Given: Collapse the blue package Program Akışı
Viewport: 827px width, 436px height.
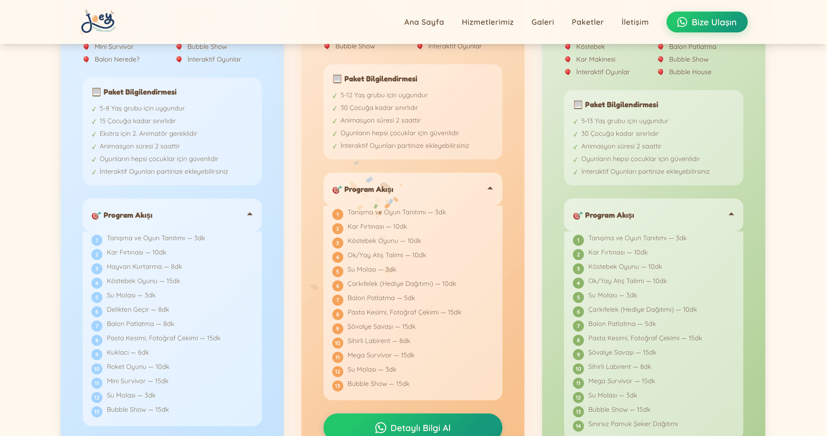Looking at the screenshot, I should coord(250,214).
